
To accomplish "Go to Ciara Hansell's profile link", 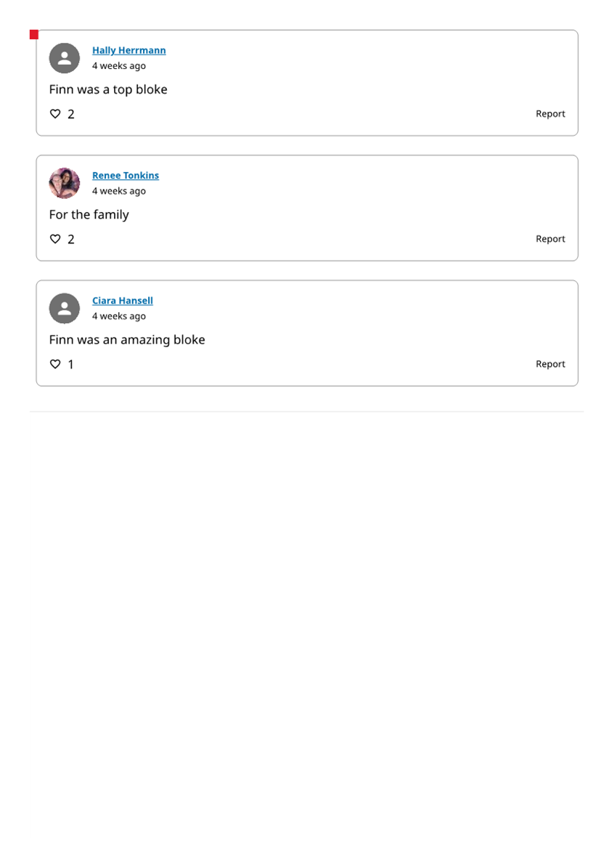I will coord(122,301).
